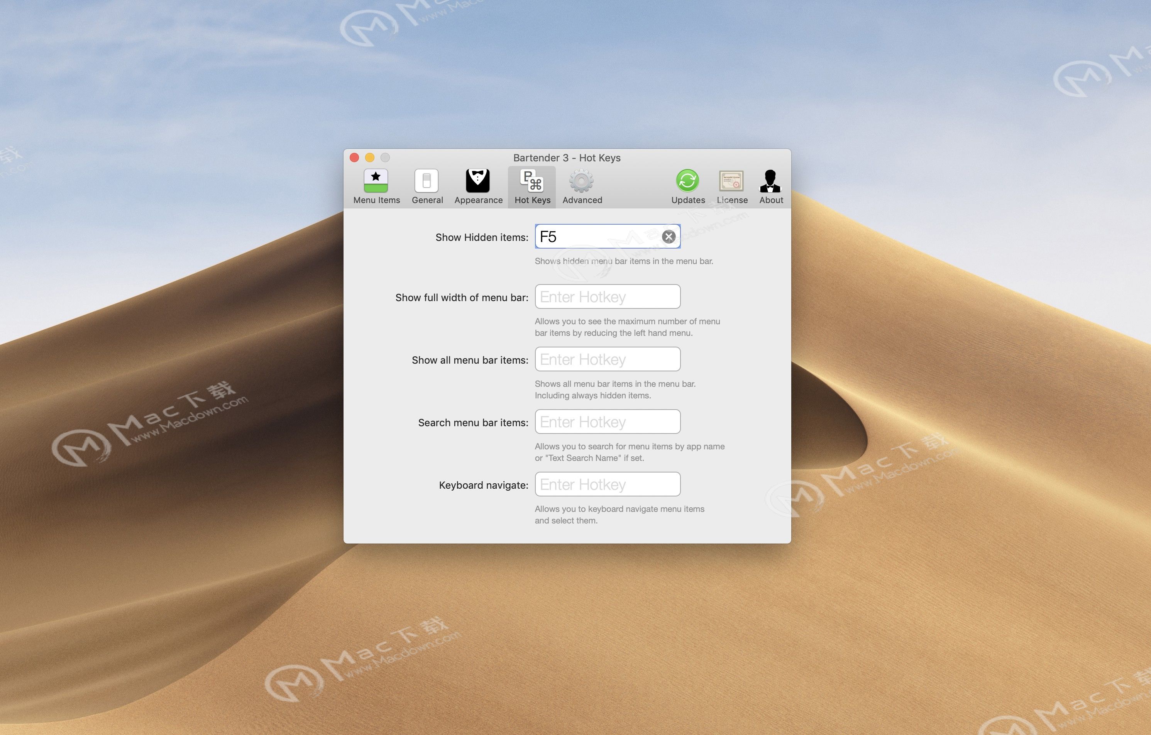Screen dimensions: 1151x735
Task: Open the Updates green refresh icon
Action: (688, 187)
